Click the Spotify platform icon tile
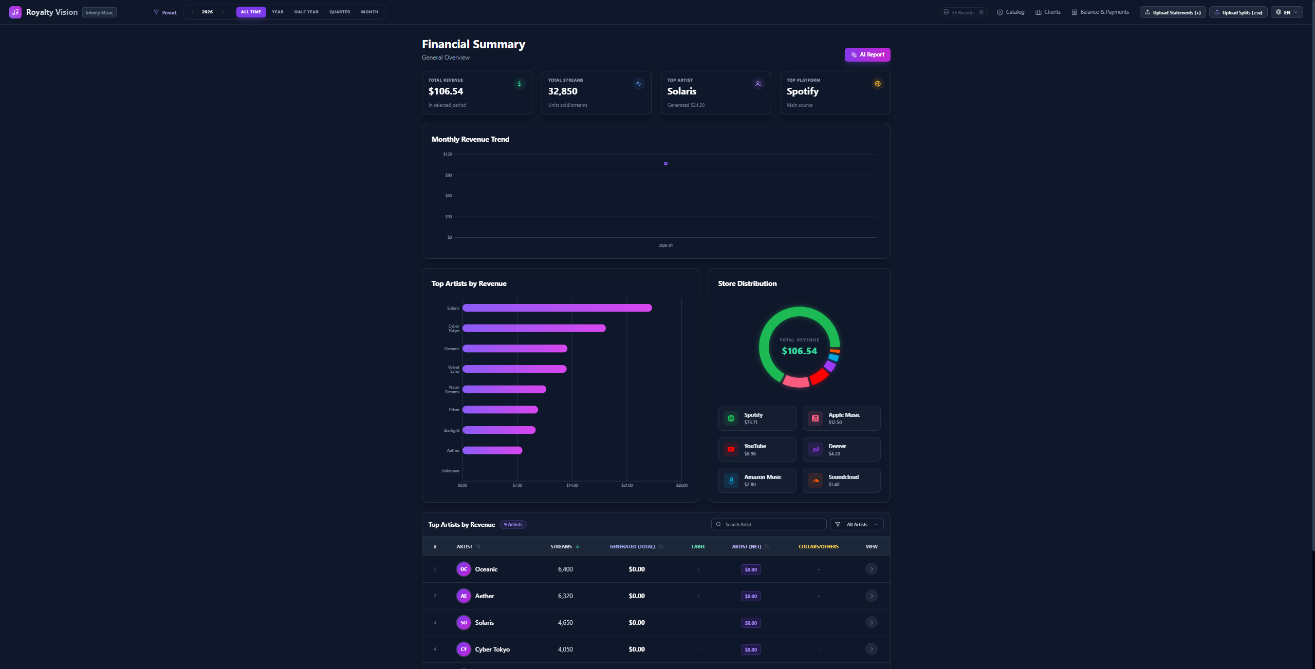 [x=731, y=418]
